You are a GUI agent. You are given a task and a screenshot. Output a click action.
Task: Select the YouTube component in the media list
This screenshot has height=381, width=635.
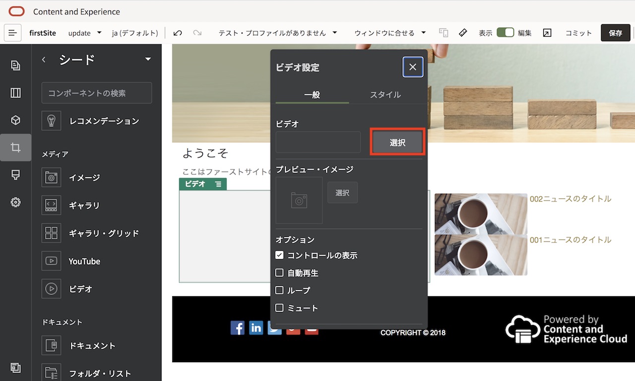(84, 261)
